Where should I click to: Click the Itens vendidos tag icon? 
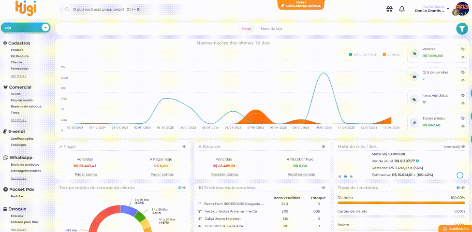[x=414, y=100]
